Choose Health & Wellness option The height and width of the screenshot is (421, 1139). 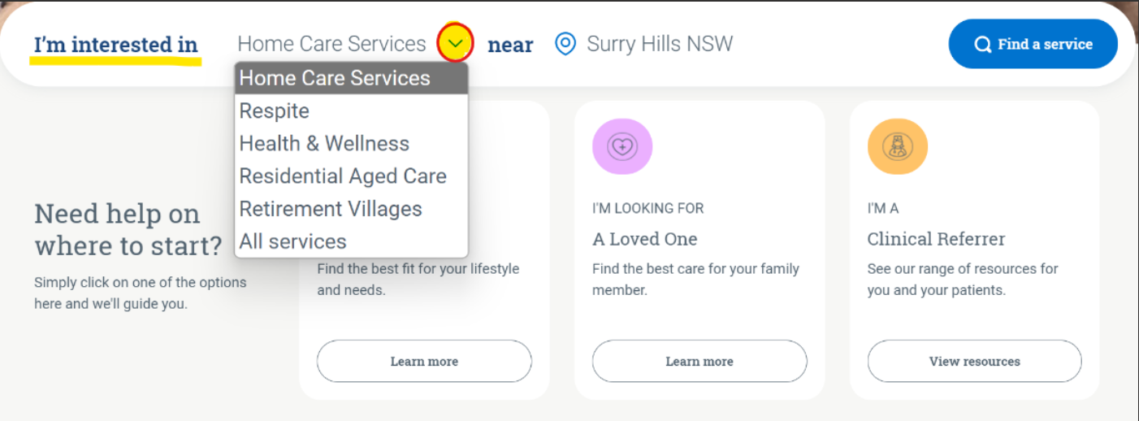(x=324, y=143)
